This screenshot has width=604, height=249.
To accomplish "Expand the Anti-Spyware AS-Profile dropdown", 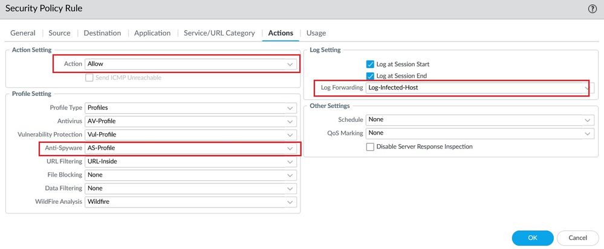I will pyautogui.click(x=191, y=148).
